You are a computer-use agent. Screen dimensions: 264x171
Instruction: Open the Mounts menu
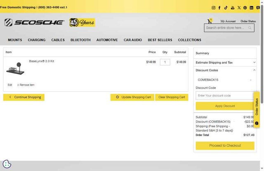point(15,40)
